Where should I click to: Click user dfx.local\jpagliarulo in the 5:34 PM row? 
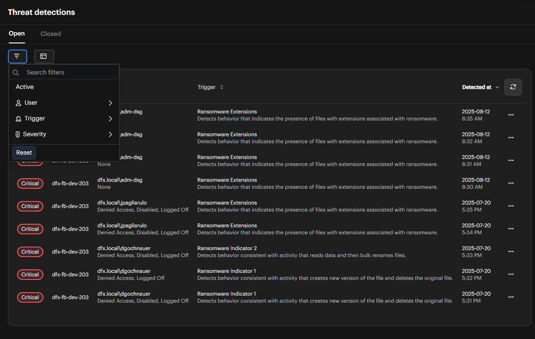click(122, 226)
